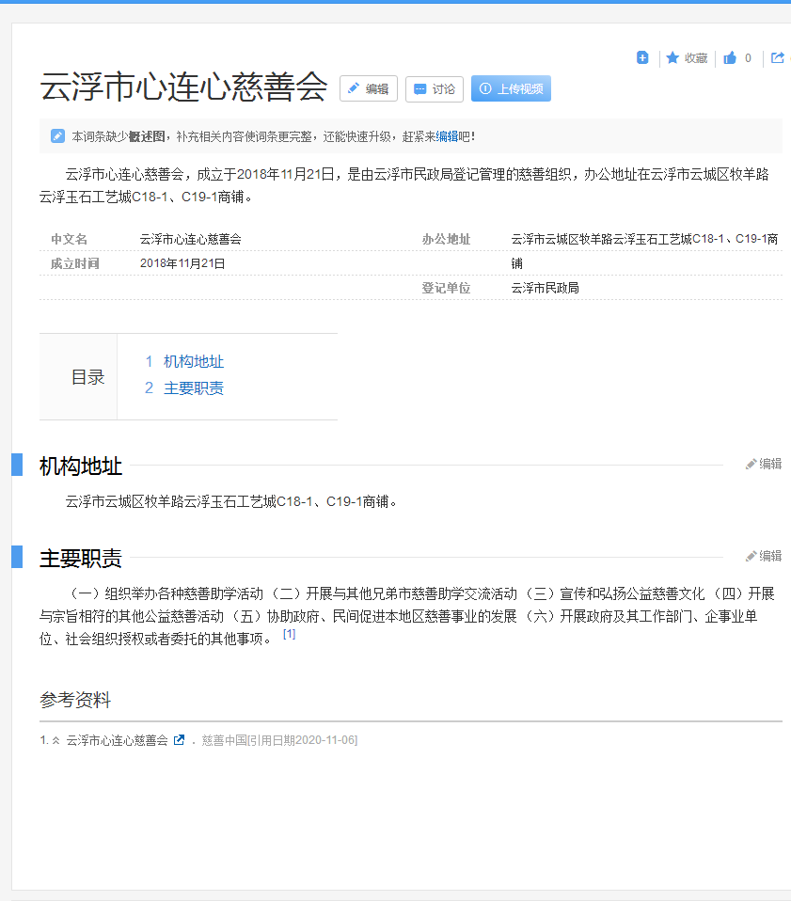Jump to 机构地址 in the table of contents

[x=193, y=361]
